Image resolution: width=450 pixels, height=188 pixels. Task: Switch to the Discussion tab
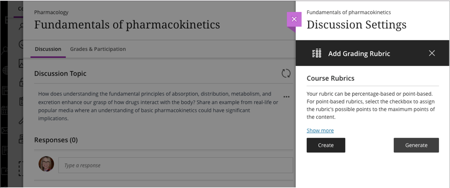48,49
